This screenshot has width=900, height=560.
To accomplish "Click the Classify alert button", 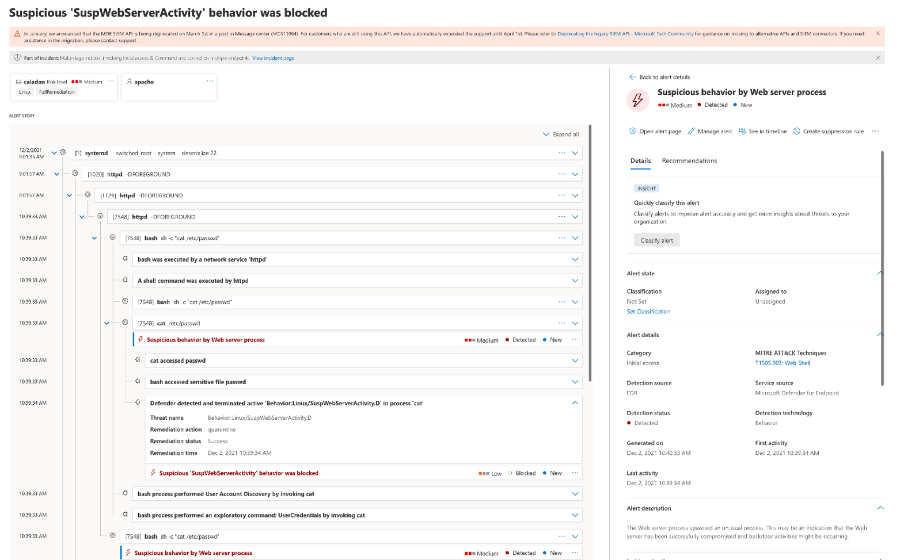I will pyautogui.click(x=656, y=240).
